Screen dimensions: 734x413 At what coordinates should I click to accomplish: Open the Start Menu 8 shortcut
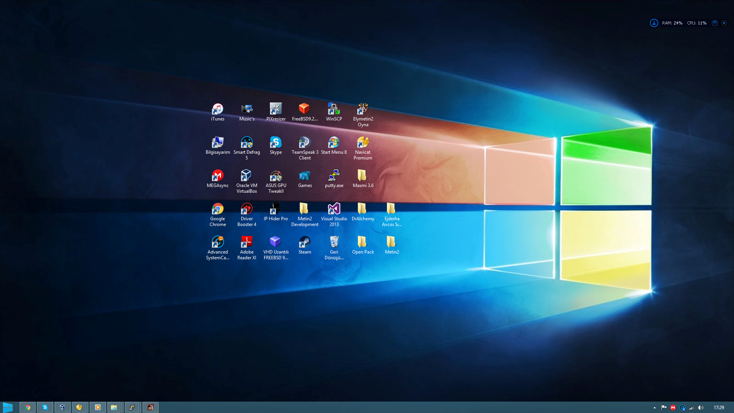(334, 145)
